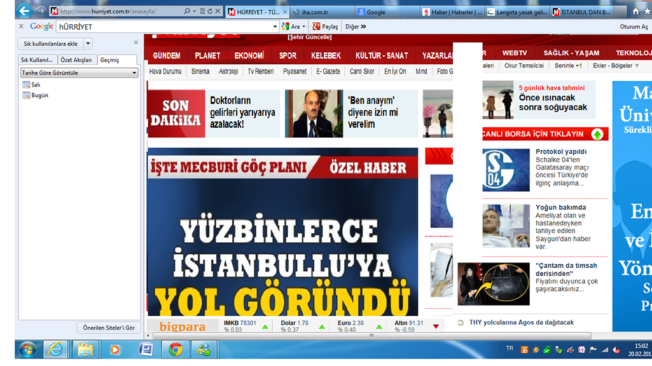This screenshot has height=366, width=652.
Task: Click Önerilen Siteler'i Gör button
Action: (x=109, y=328)
